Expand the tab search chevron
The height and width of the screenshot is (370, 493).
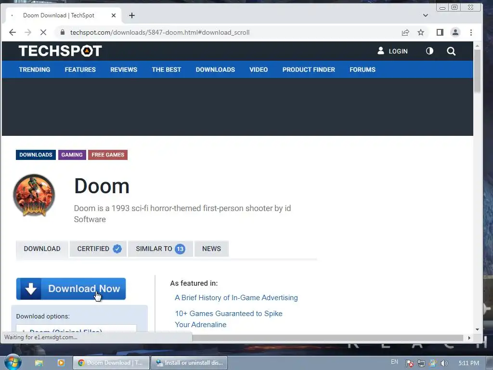(426, 15)
